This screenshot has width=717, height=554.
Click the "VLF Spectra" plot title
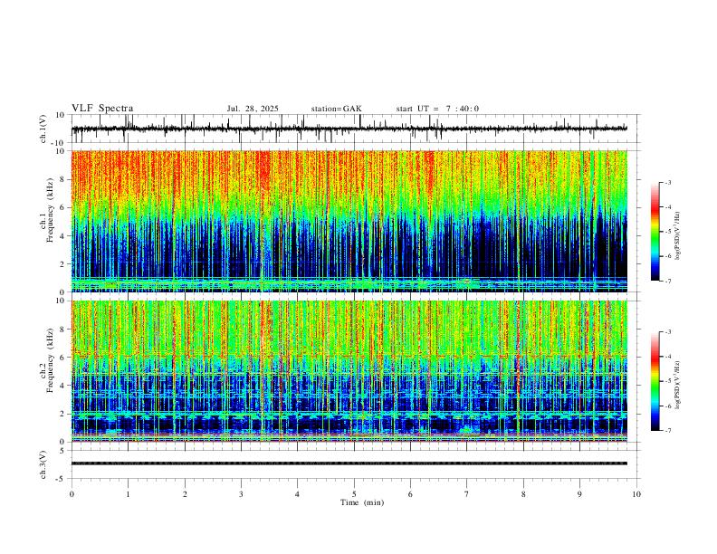tap(102, 109)
